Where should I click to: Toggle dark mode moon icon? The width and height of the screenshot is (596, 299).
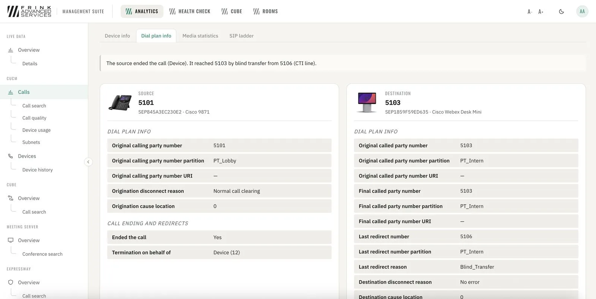(561, 12)
